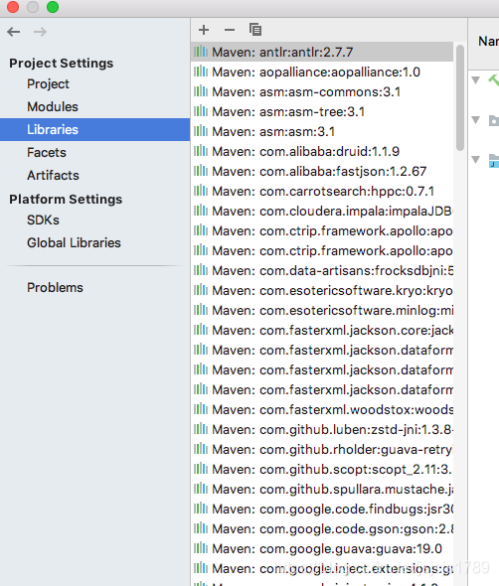Select Maven: com.data-artisans:frocksdbjni library
499x586 pixels.
322,270
